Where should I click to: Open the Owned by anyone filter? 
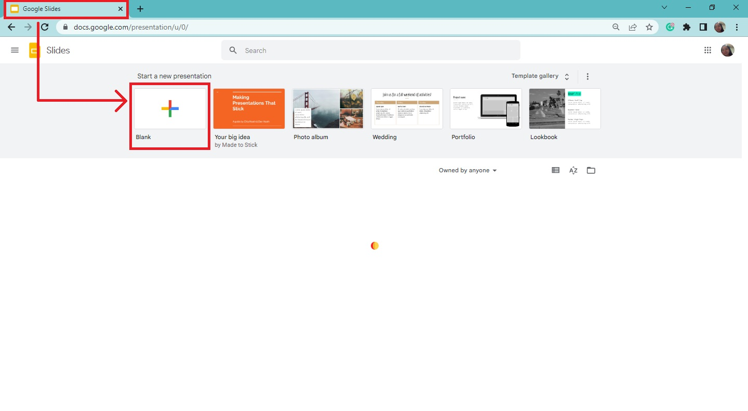coord(466,170)
